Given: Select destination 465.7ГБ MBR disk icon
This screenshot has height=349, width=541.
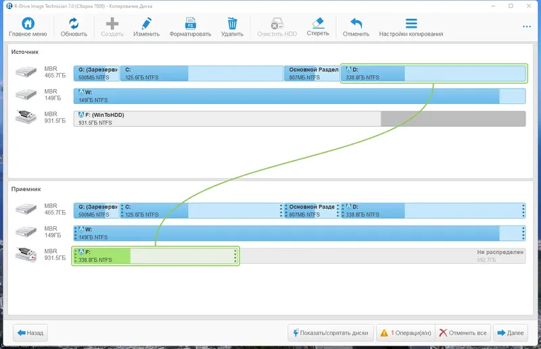Looking at the screenshot, I should tap(26, 209).
